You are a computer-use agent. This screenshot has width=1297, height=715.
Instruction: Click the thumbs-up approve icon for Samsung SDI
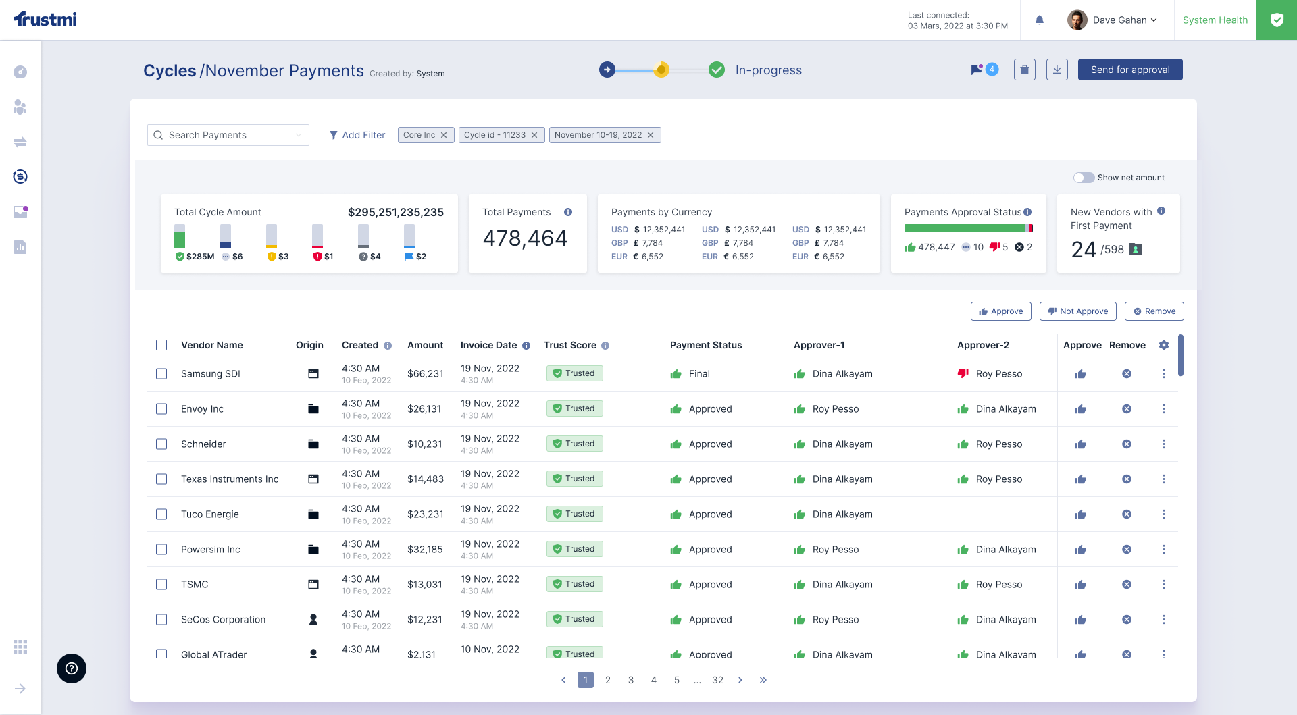click(1081, 374)
